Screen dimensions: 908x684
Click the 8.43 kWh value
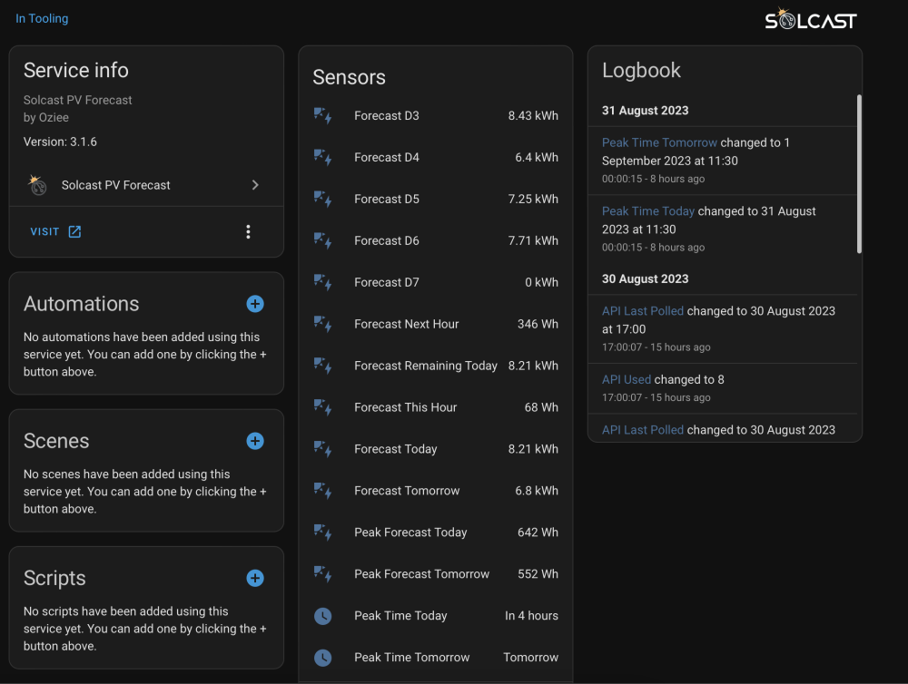[533, 116]
